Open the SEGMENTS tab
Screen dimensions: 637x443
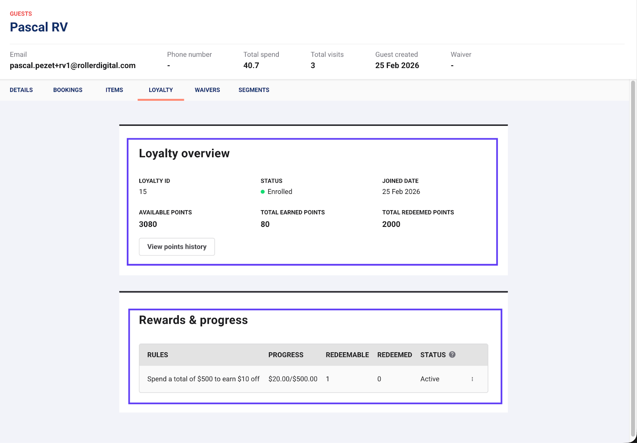(254, 90)
